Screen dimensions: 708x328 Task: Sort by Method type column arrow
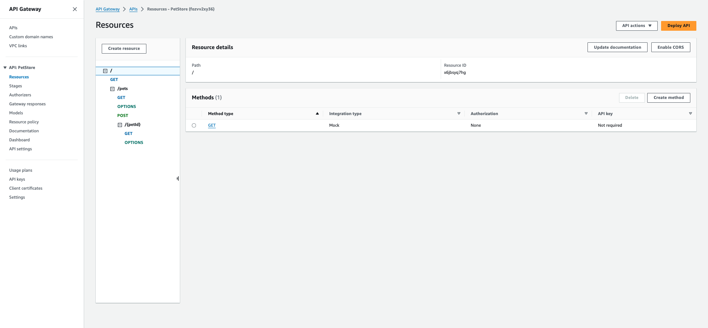pyautogui.click(x=317, y=114)
